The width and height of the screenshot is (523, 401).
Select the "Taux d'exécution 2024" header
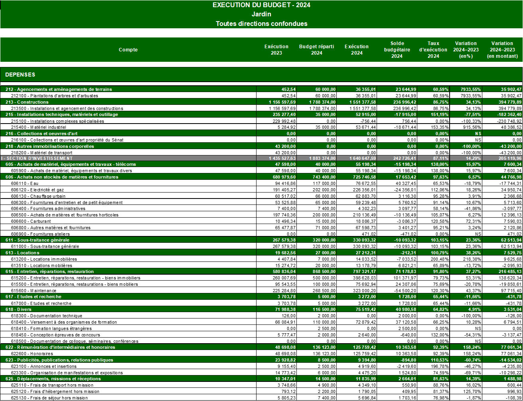(433, 50)
